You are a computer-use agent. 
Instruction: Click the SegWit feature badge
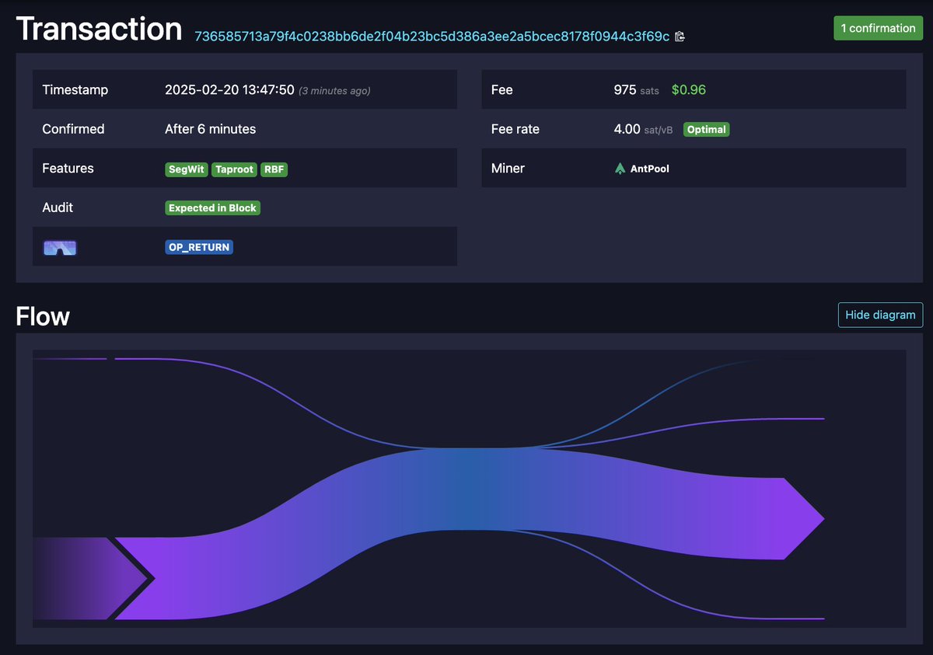point(187,169)
